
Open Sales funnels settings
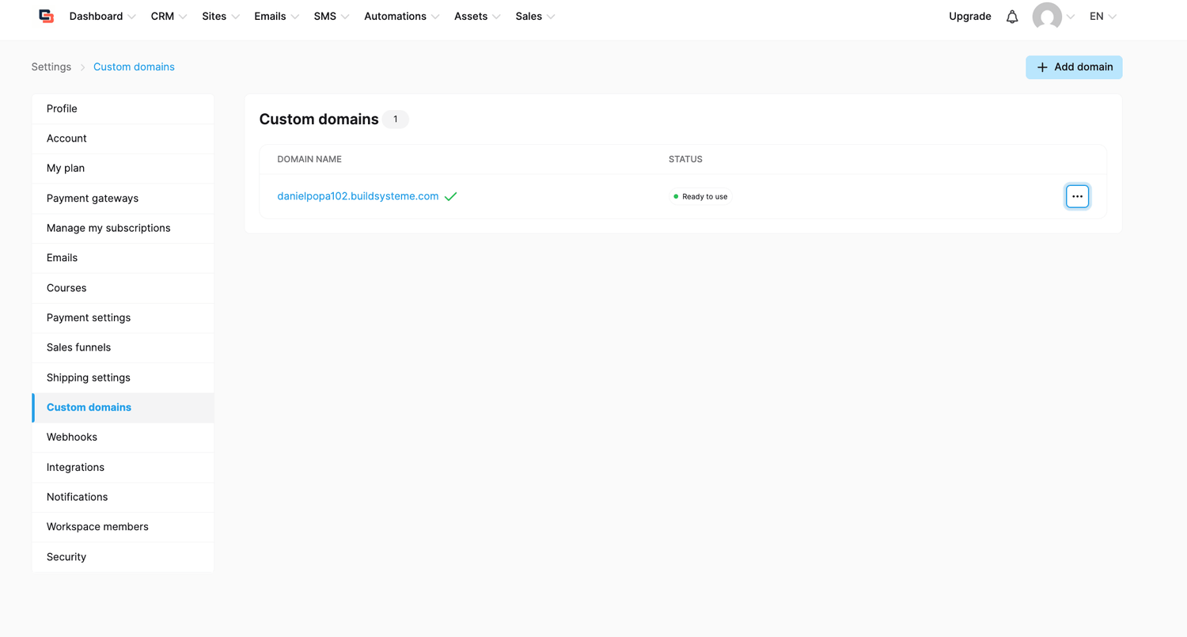click(x=123, y=347)
